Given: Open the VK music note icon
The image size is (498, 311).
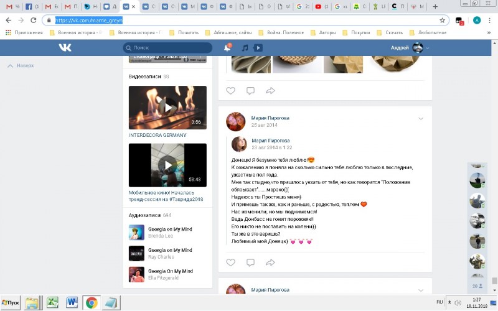Looking at the screenshot, I should [x=245, y=48].
